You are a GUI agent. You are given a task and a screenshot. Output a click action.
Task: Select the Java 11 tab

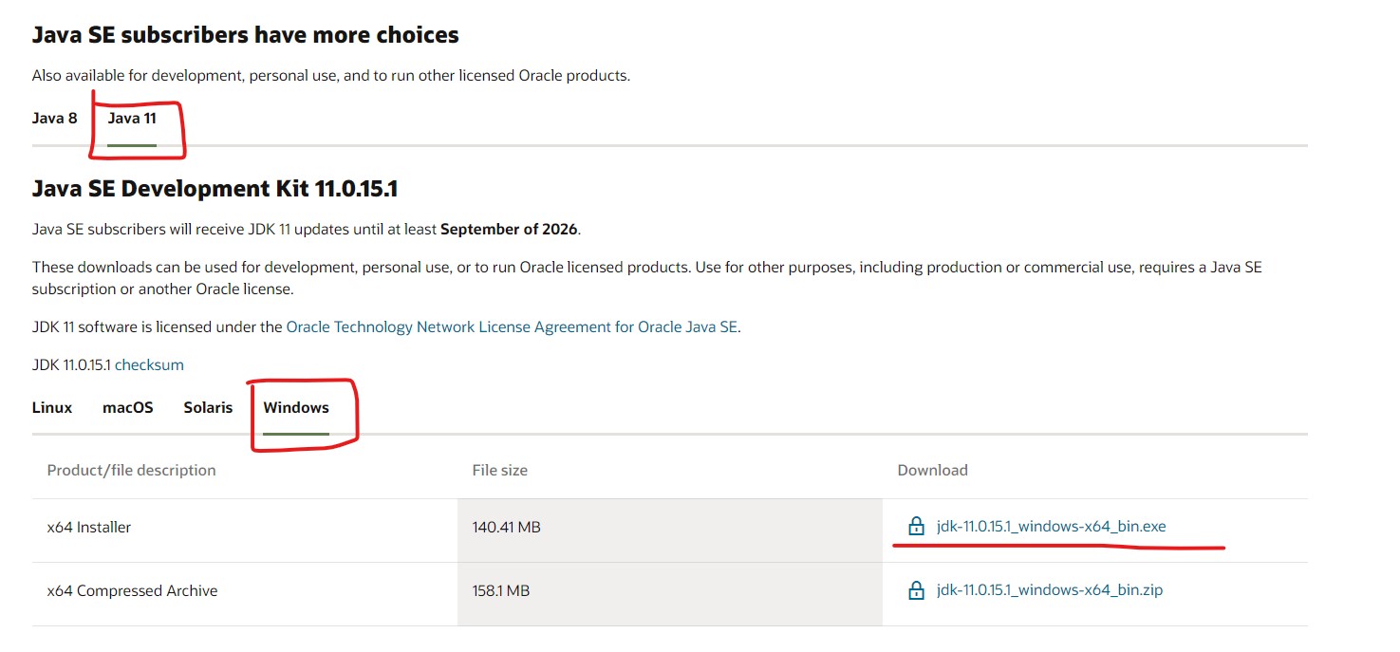click(132, 119)
